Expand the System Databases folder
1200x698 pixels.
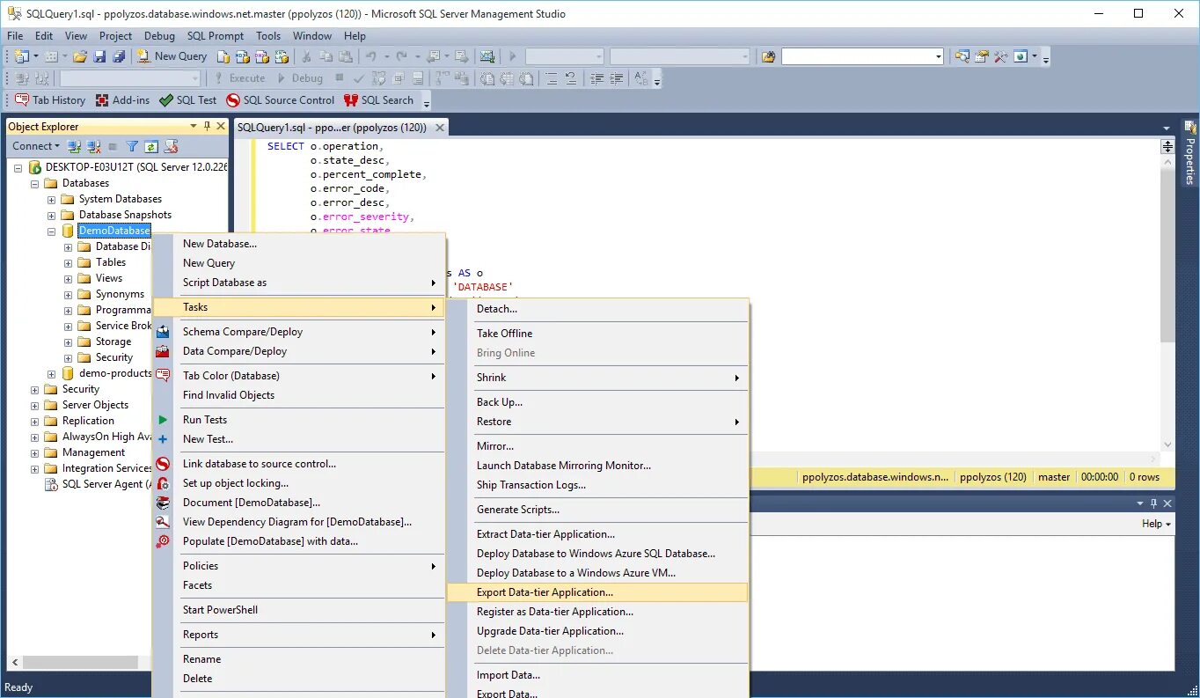click(x=51, y=199)
